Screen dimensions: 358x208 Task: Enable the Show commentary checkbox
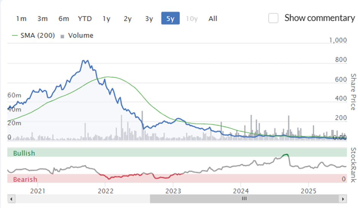click(273, 18)
